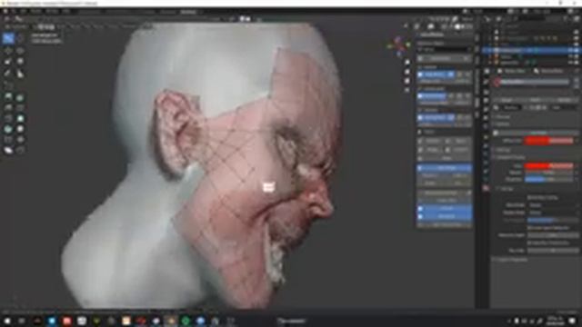This screenshot has width=582, height=327.
Task: Select the Smooth tool
Action: (20, 129)
